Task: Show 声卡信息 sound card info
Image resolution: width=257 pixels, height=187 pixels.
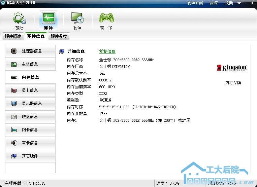Action: pyautogui.click(x=30, y=143)
